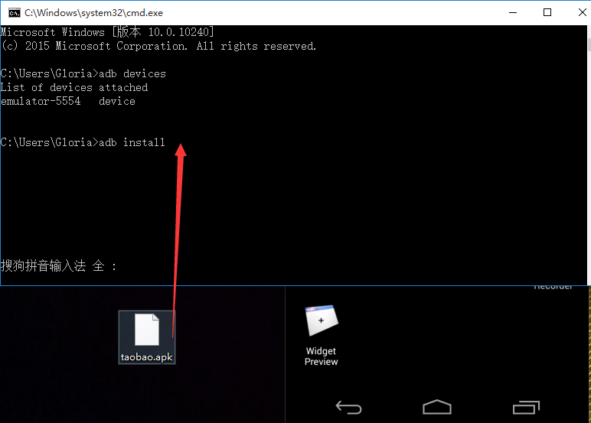This screenshot has width=591, height=423.
Task: Click 'emulator-5554' device entry text
Action: click(41, 101)
